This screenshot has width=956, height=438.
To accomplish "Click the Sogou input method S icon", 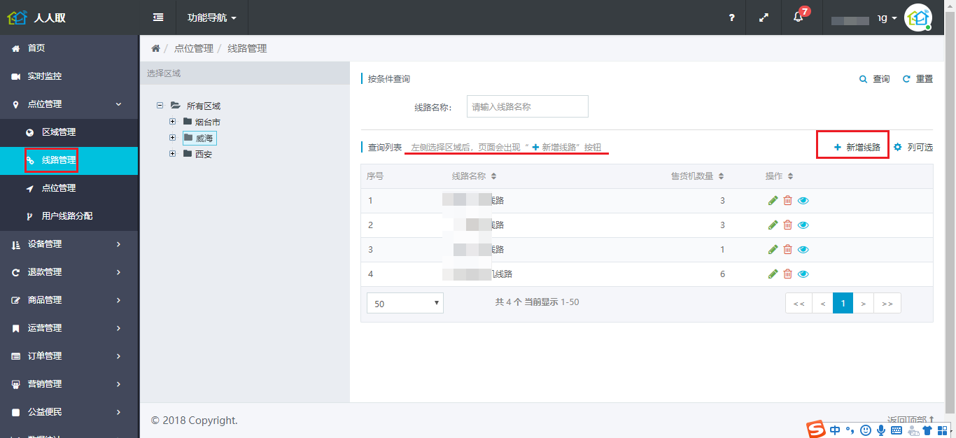I will click(815, 430).
